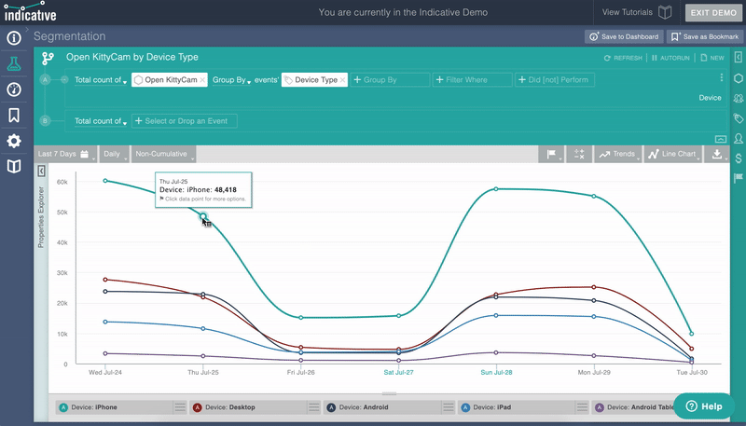This screenshot has width=746, height=426.
Task: Click the Filter Where field
Action: (473, 80)
